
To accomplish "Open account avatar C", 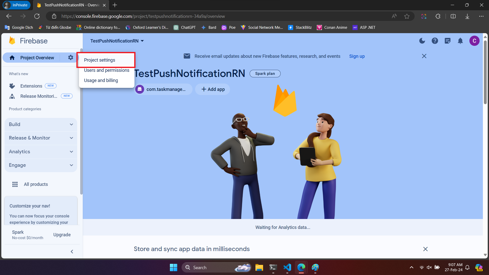I will [474, 41].
